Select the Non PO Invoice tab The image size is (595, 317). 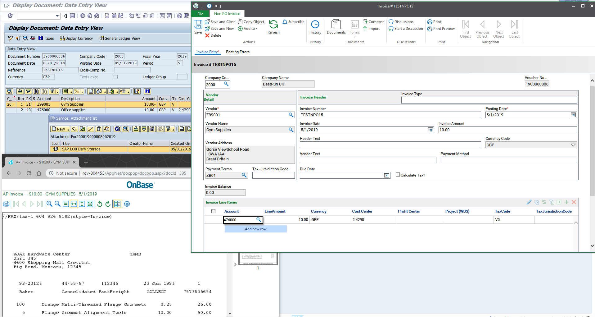(227, 14)
